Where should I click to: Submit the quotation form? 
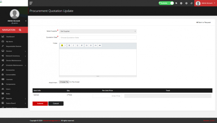click(40, 103)
